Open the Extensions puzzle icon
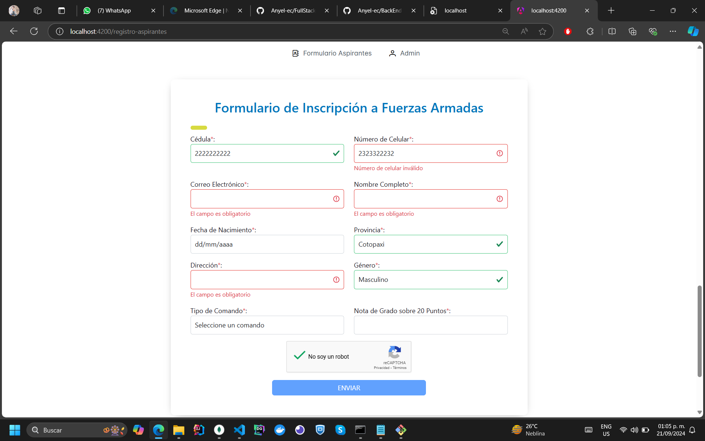The image size is (705, 441). [590, 32]
